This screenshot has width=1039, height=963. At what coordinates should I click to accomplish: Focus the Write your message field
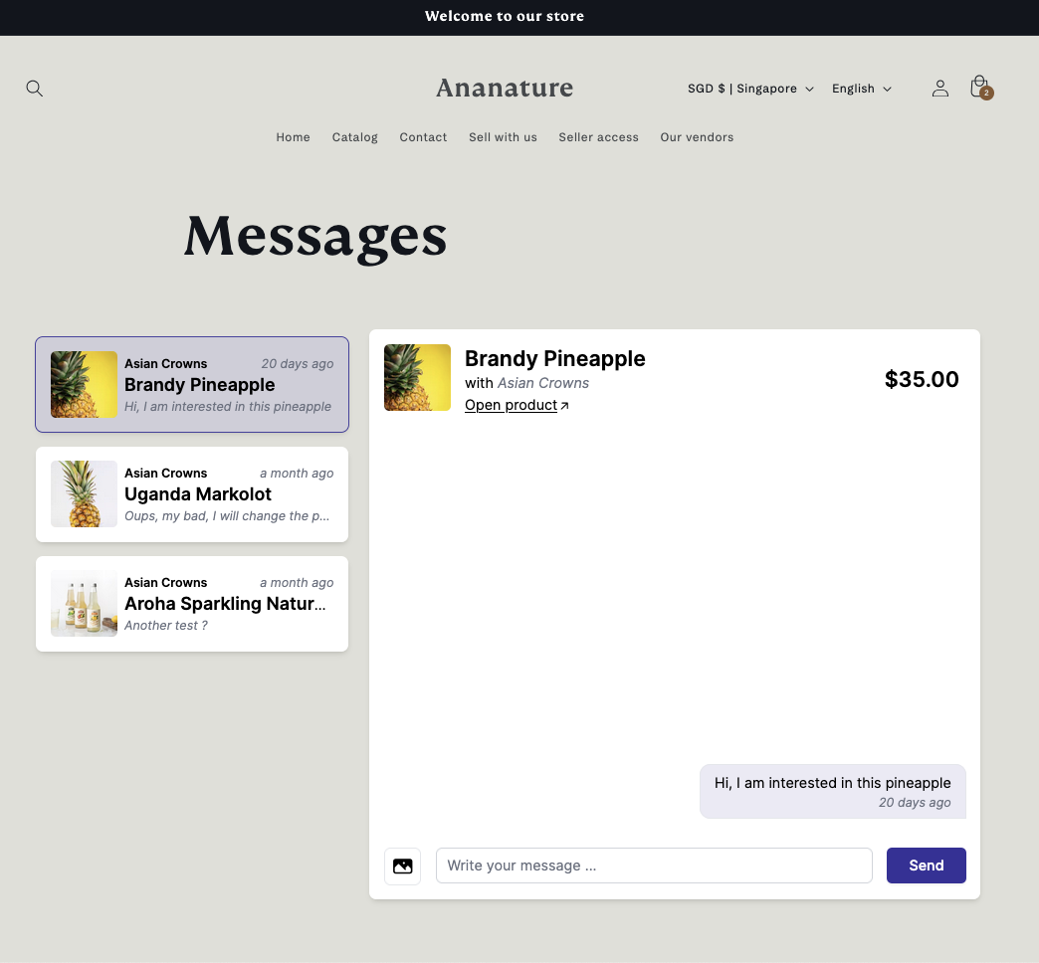[x=654, y=866]
